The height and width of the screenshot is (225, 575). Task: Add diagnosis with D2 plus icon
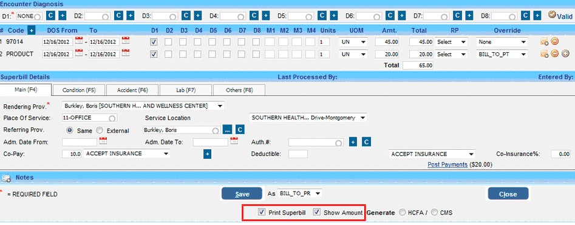click(x=130, y=16)
